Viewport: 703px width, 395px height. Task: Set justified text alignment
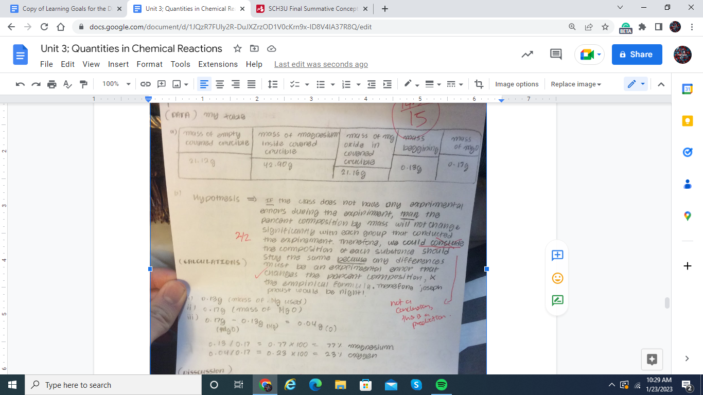click(x=251, y=84)
